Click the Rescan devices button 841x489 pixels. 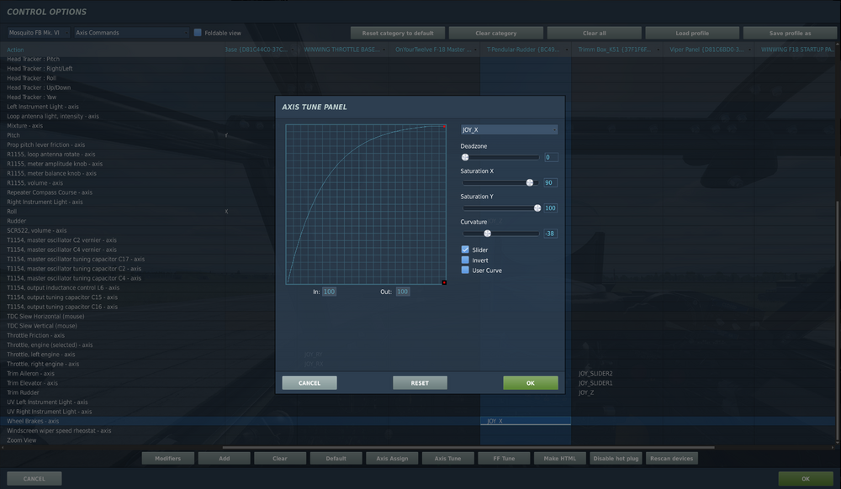pos(671,459)
